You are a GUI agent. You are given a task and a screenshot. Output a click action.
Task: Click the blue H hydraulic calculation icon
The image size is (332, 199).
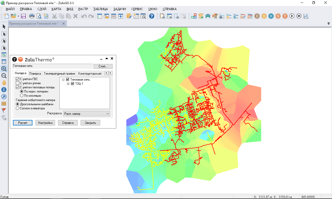pyautogui.click(x=271, y=16)
